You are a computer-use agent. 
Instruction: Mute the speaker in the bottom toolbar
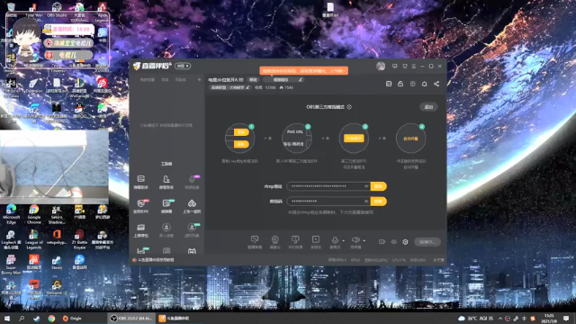coord(355,240)
